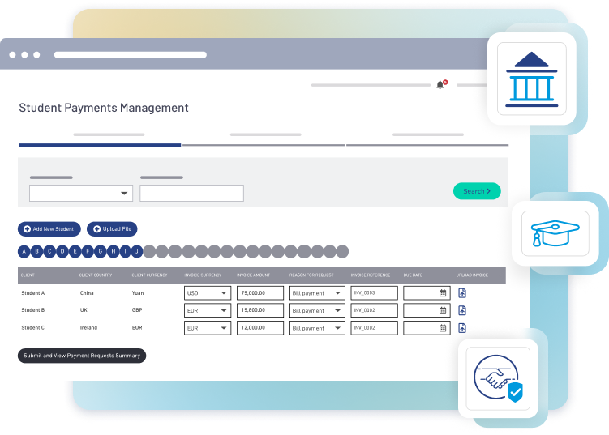The image size is (609, 435).
Task: Click the graduation cap icon card
Action: 555,233
